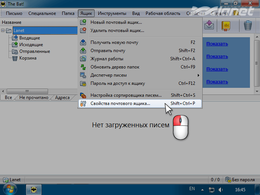
Task: Click The Bat! icon in taskbar
Action: 34,189
